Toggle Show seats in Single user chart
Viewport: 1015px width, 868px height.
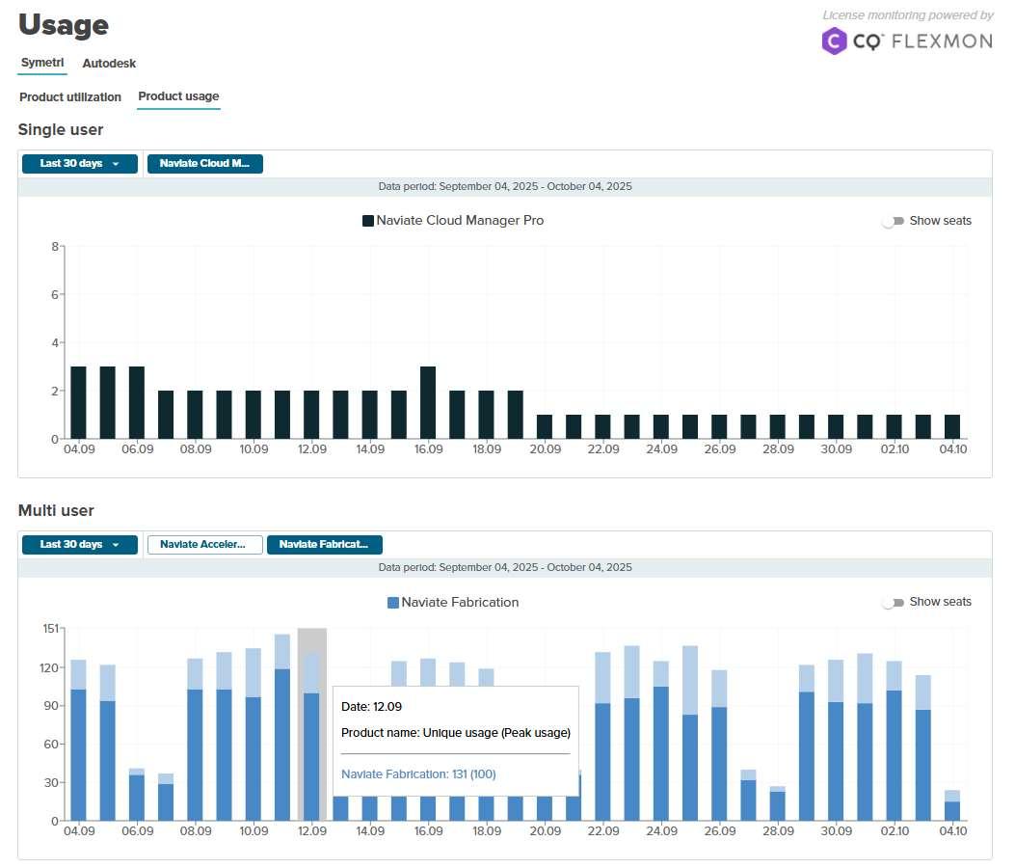pyautogui.click(x=894, y=221)
